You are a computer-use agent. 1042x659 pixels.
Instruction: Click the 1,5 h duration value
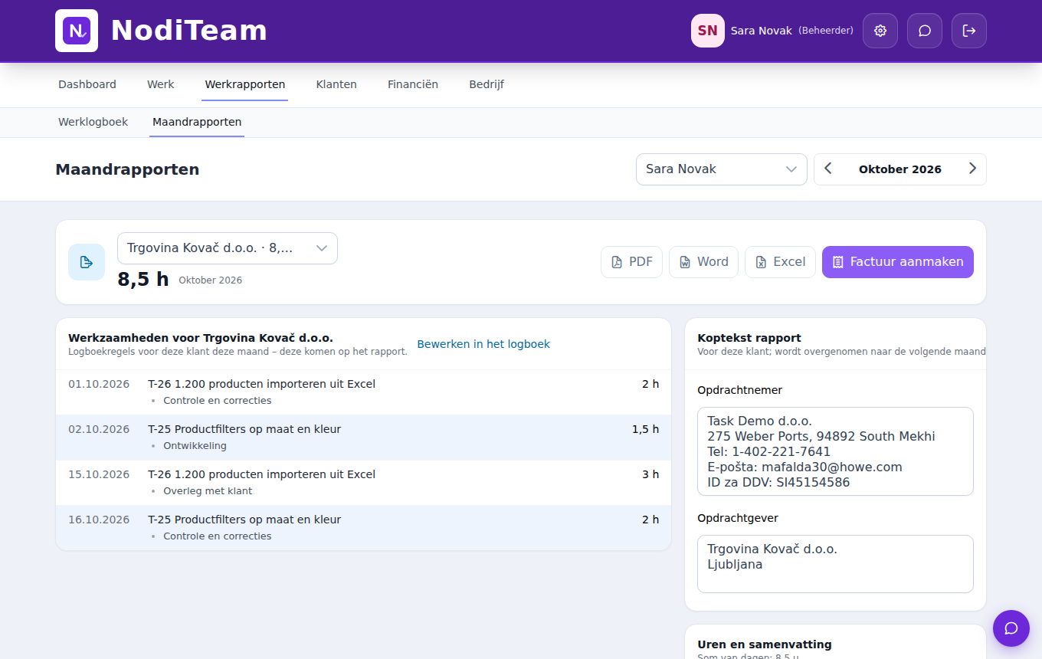645,429
